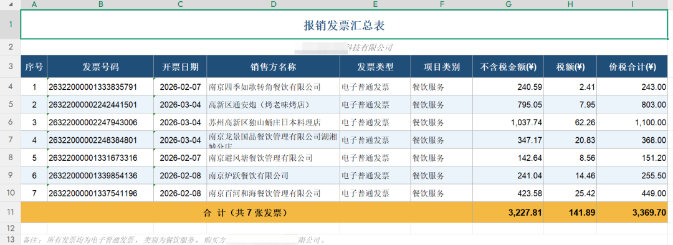Click the select-all corner of the grid

(x=11, y=4)
